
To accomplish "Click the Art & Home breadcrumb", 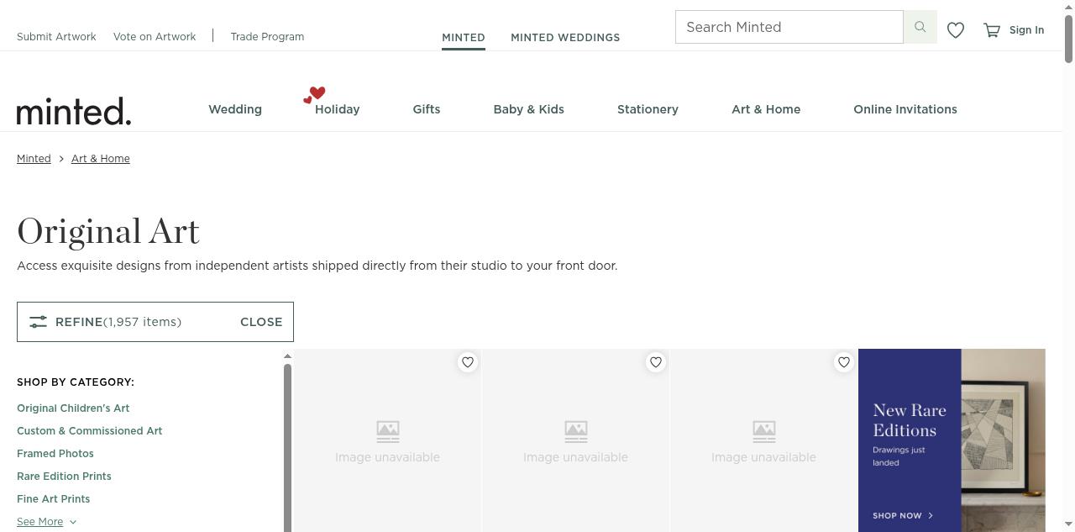I will click(101, 159).
